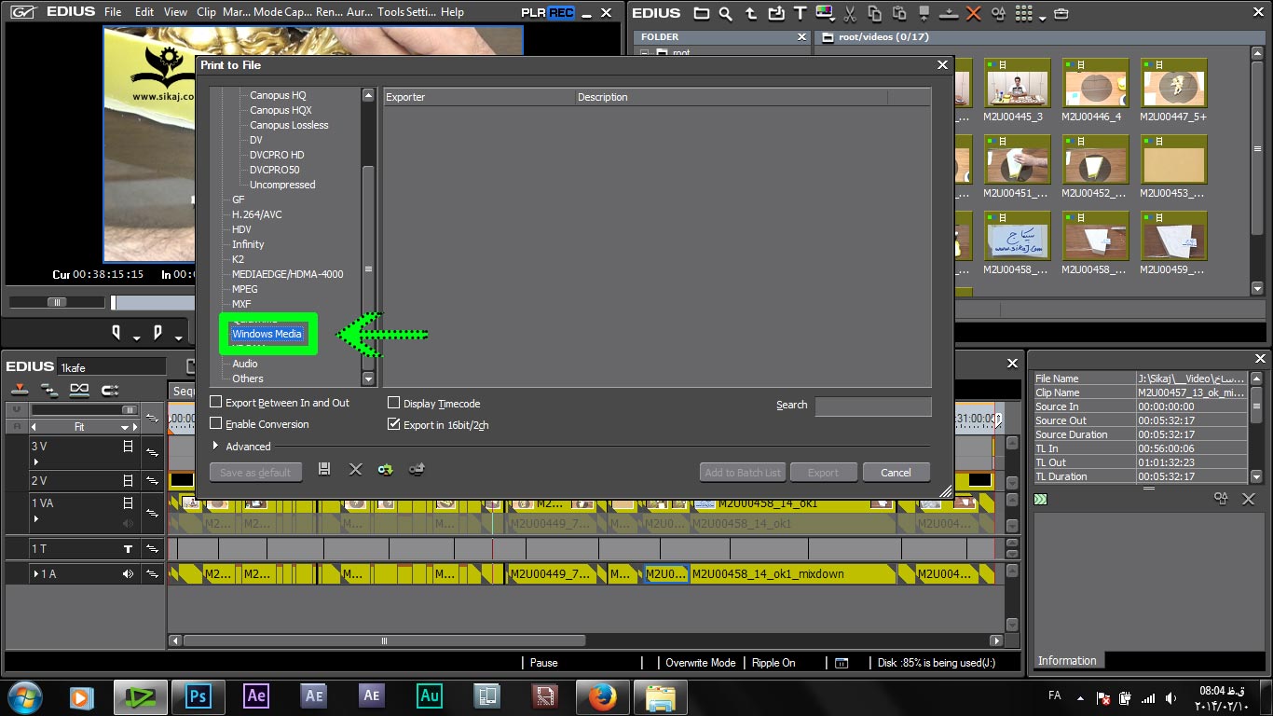Click the Search input field
1273x716 pixels.
coord(873,406)
